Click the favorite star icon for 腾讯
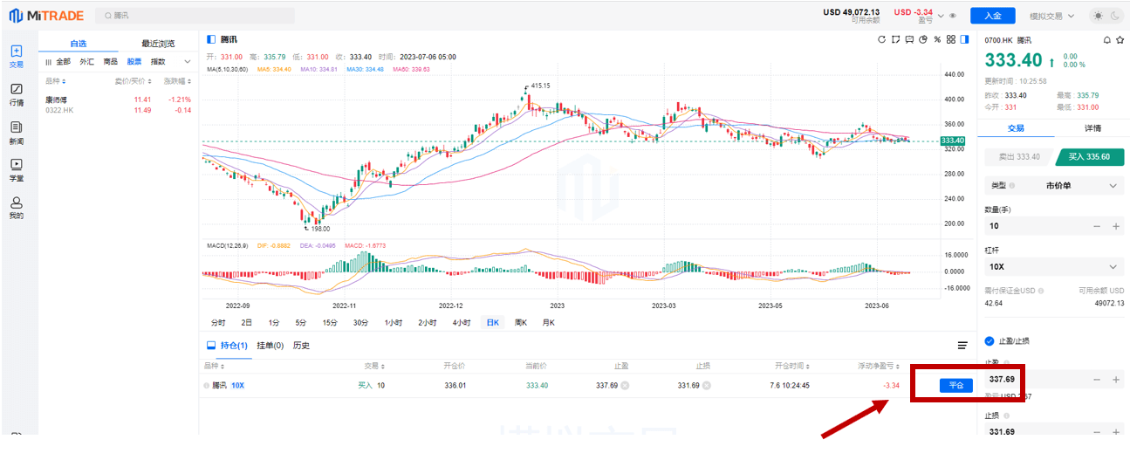The height and width of the screenshot is (467, 1130). (1120, 40)
